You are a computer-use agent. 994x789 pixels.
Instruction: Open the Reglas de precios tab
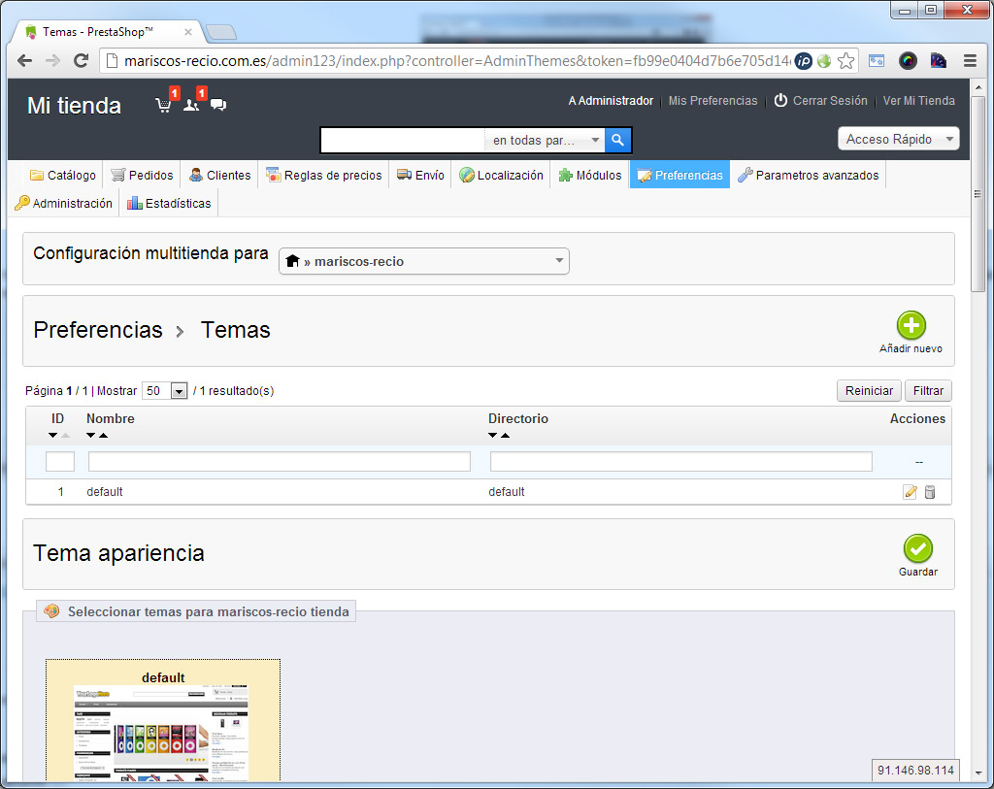[323, 175]
